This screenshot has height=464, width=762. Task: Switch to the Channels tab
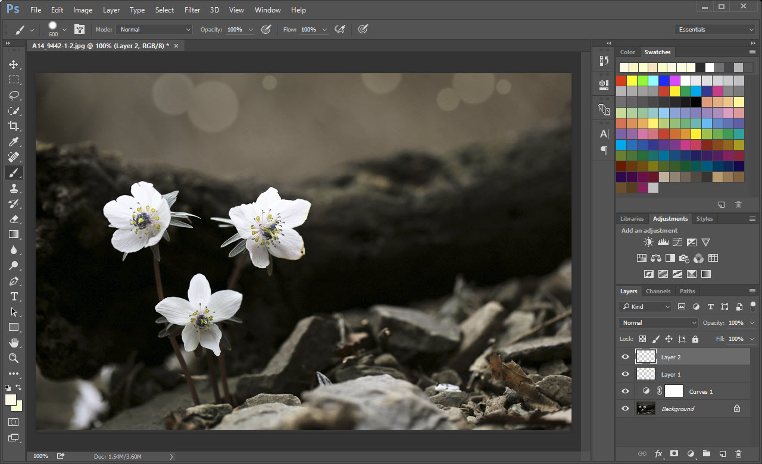658,291
